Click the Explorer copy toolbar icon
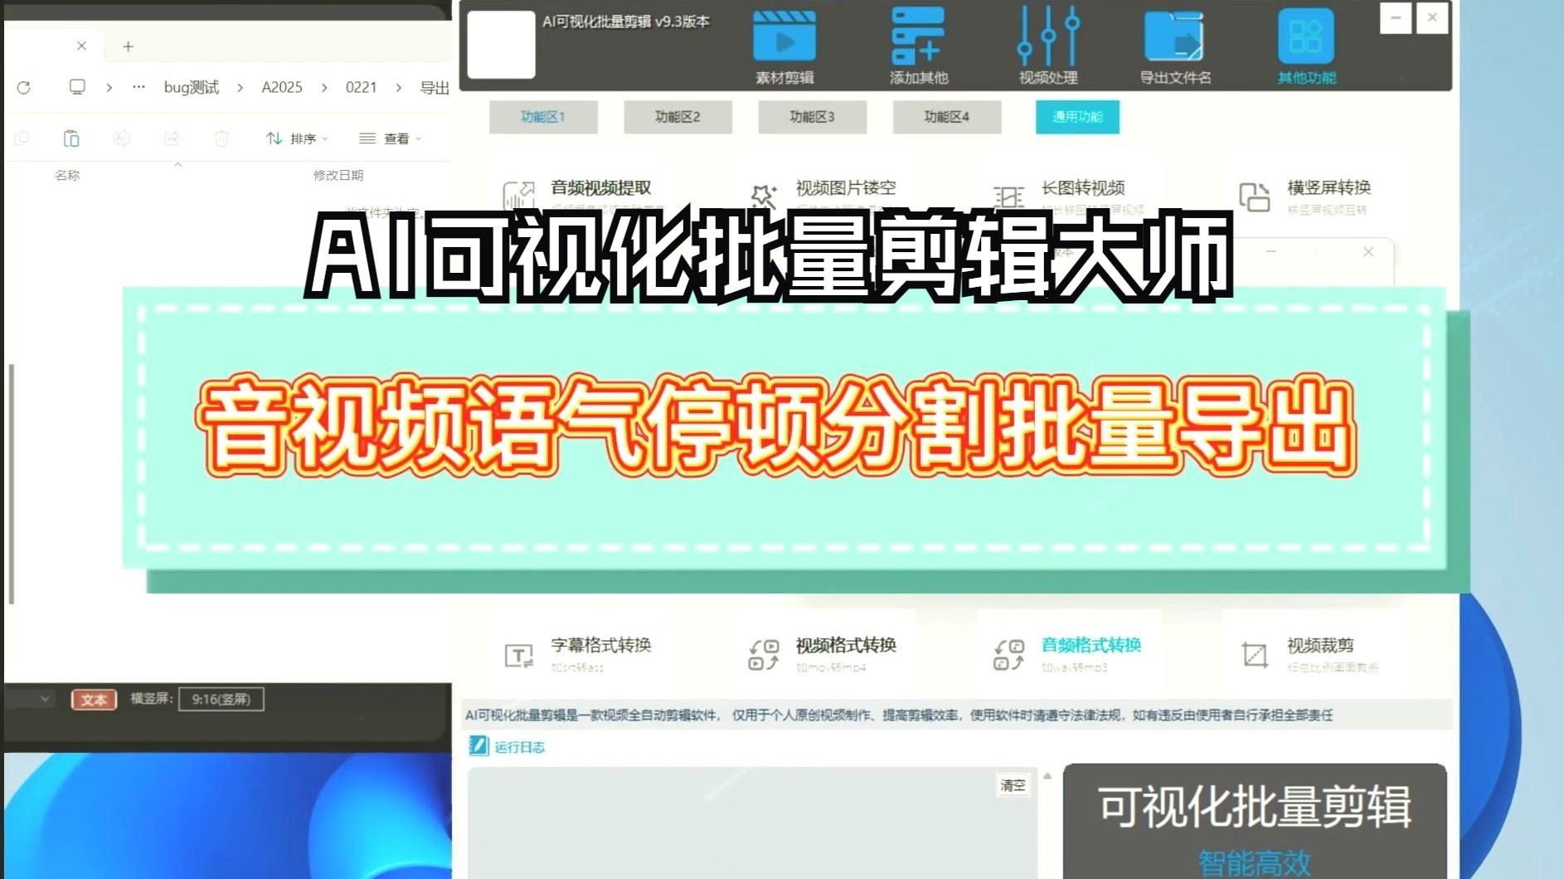The image size is (1564, 879). coord(22,138)
